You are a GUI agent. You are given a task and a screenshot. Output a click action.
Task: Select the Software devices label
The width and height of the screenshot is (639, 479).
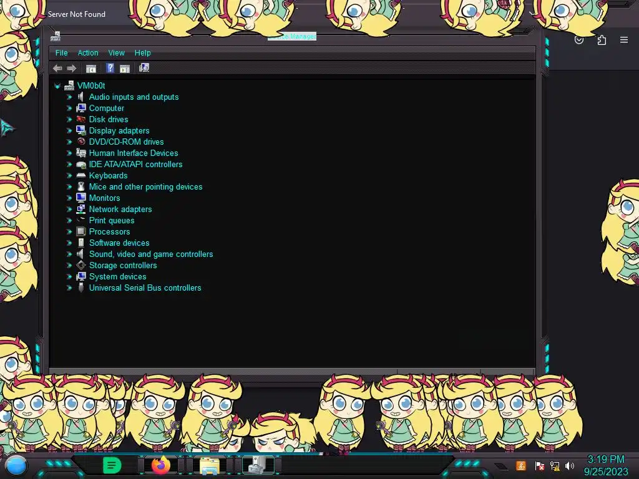(119, 243)
